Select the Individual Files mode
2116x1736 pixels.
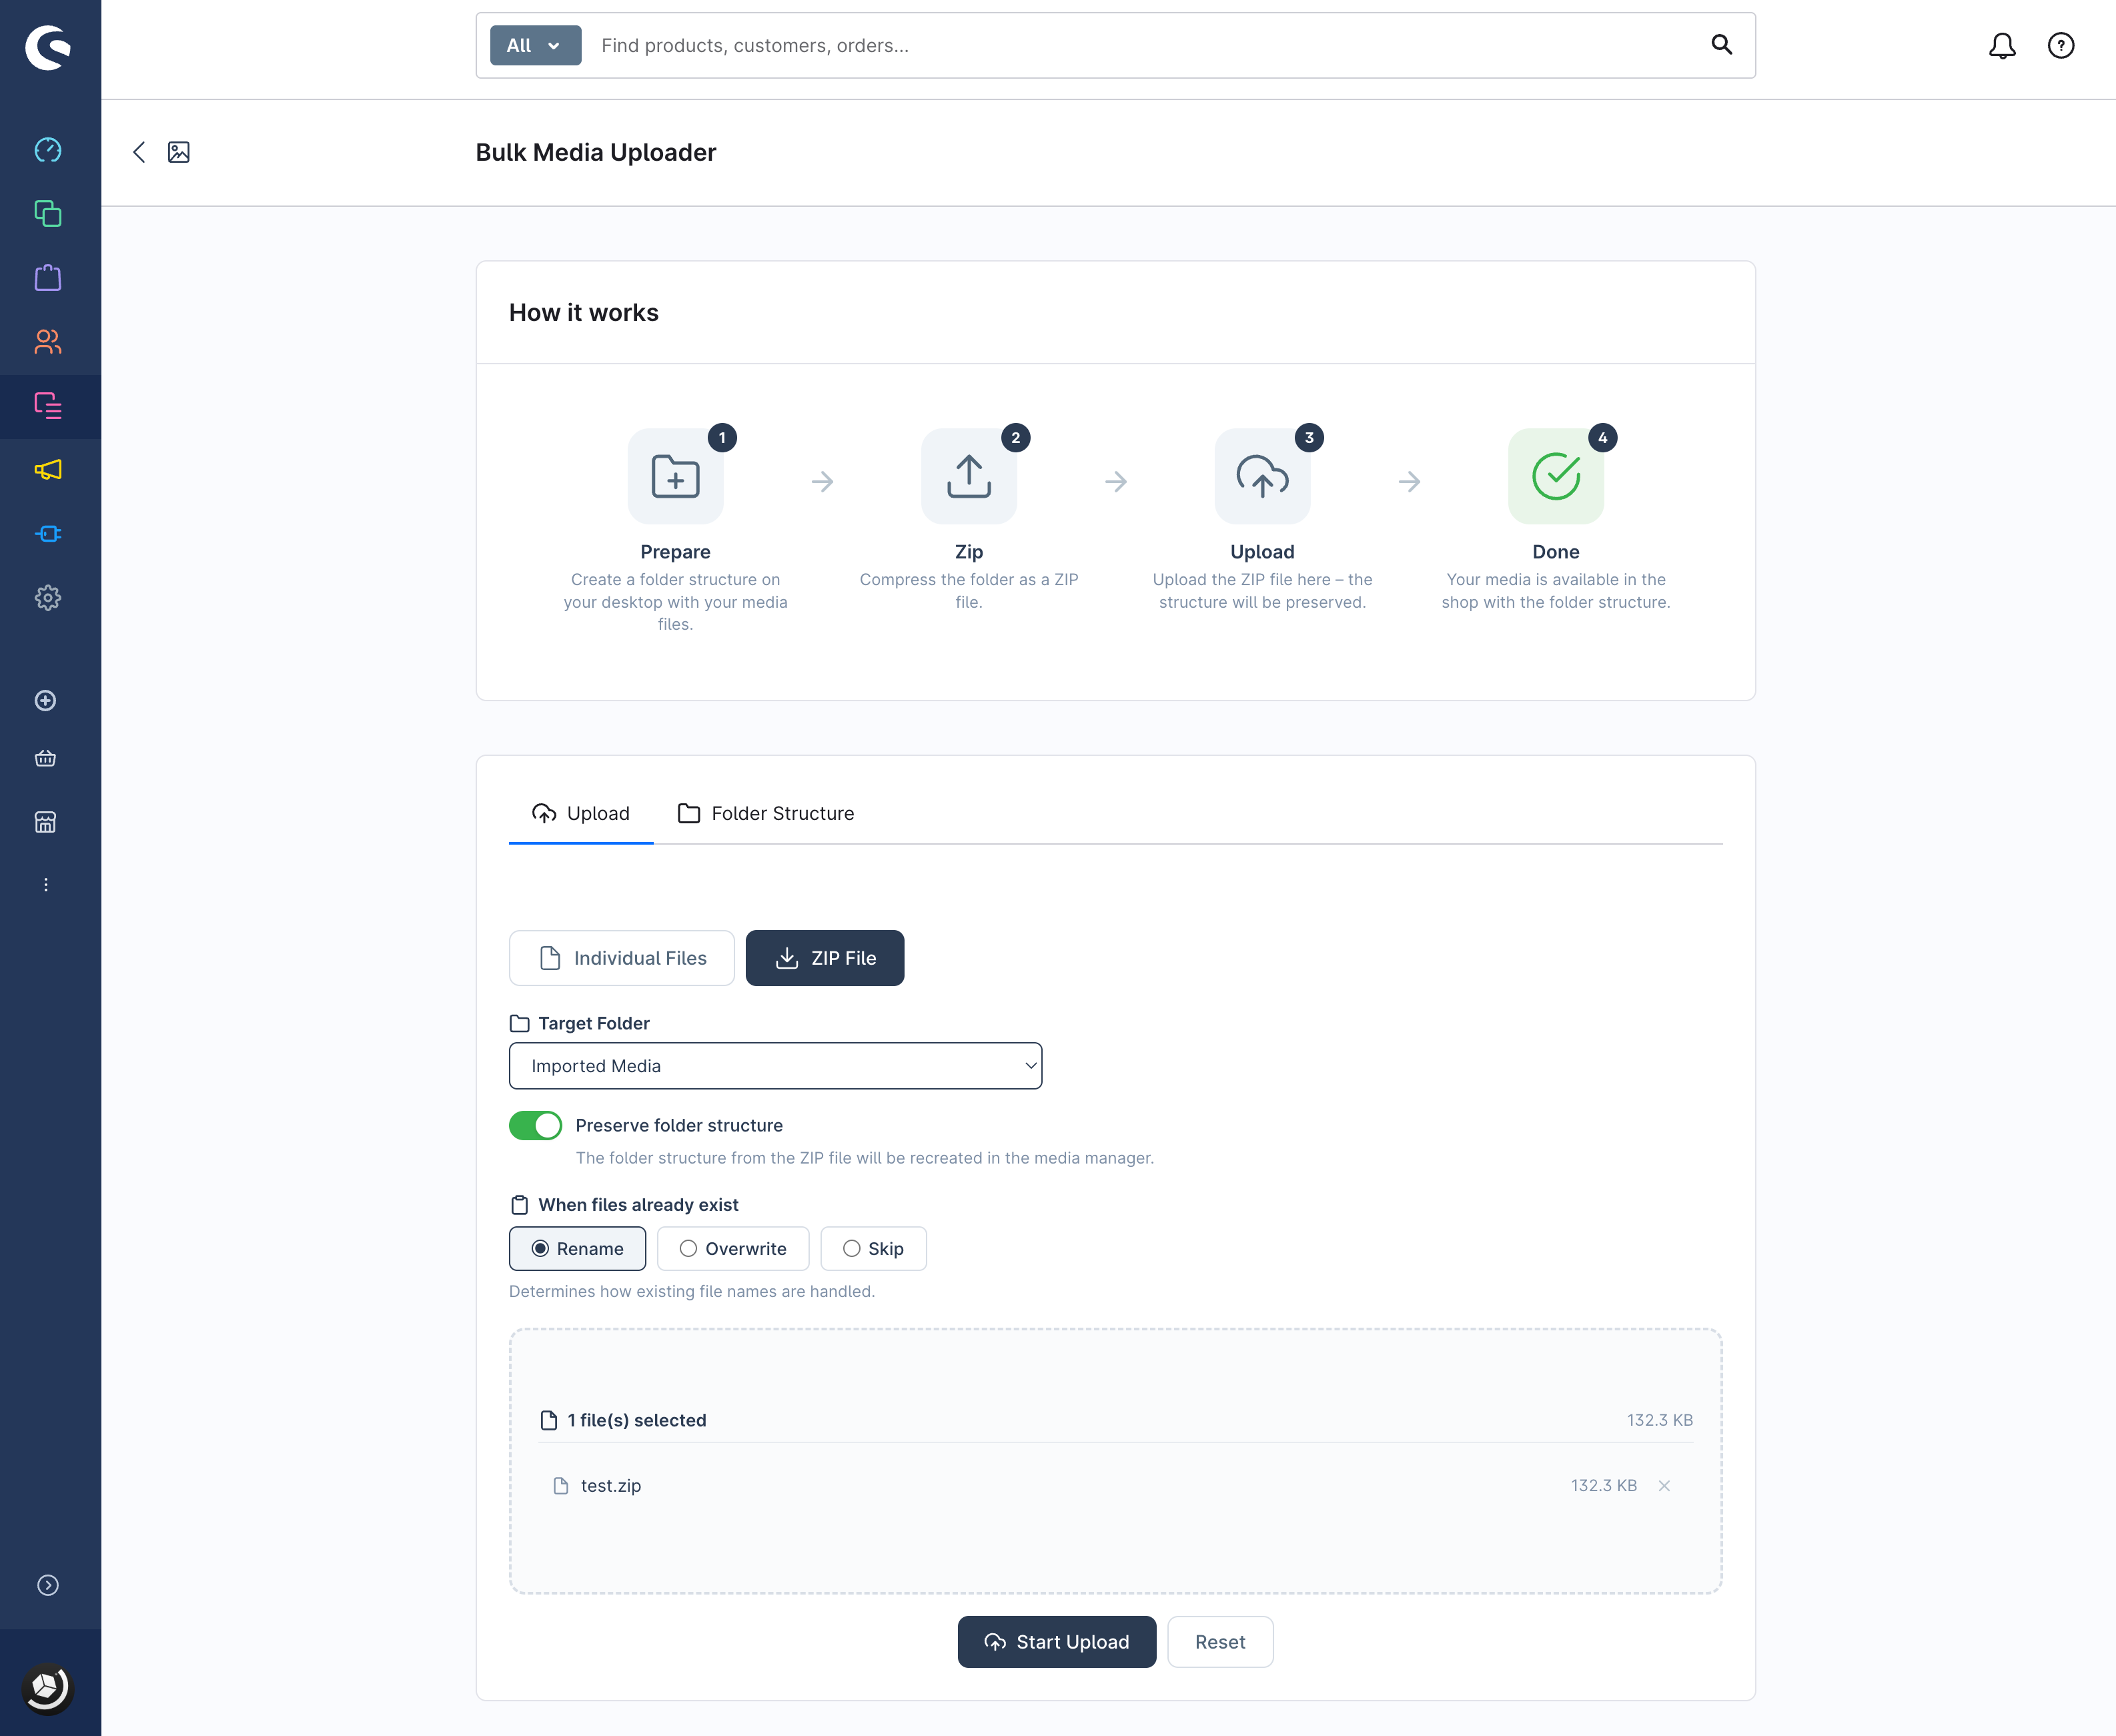click(x=621, y=958)
